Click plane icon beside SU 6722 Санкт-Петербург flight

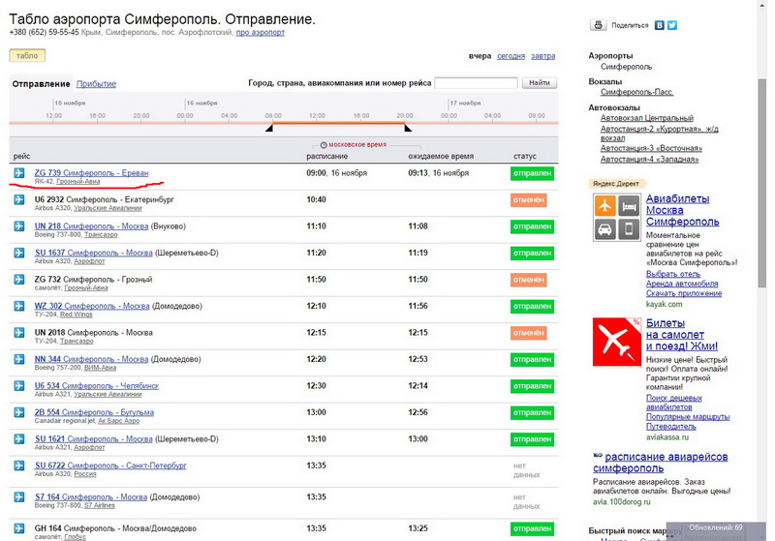(19, 466)
